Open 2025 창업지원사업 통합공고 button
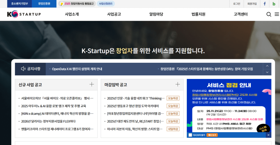This screenshot has height=145, width=280. [77, 4]
